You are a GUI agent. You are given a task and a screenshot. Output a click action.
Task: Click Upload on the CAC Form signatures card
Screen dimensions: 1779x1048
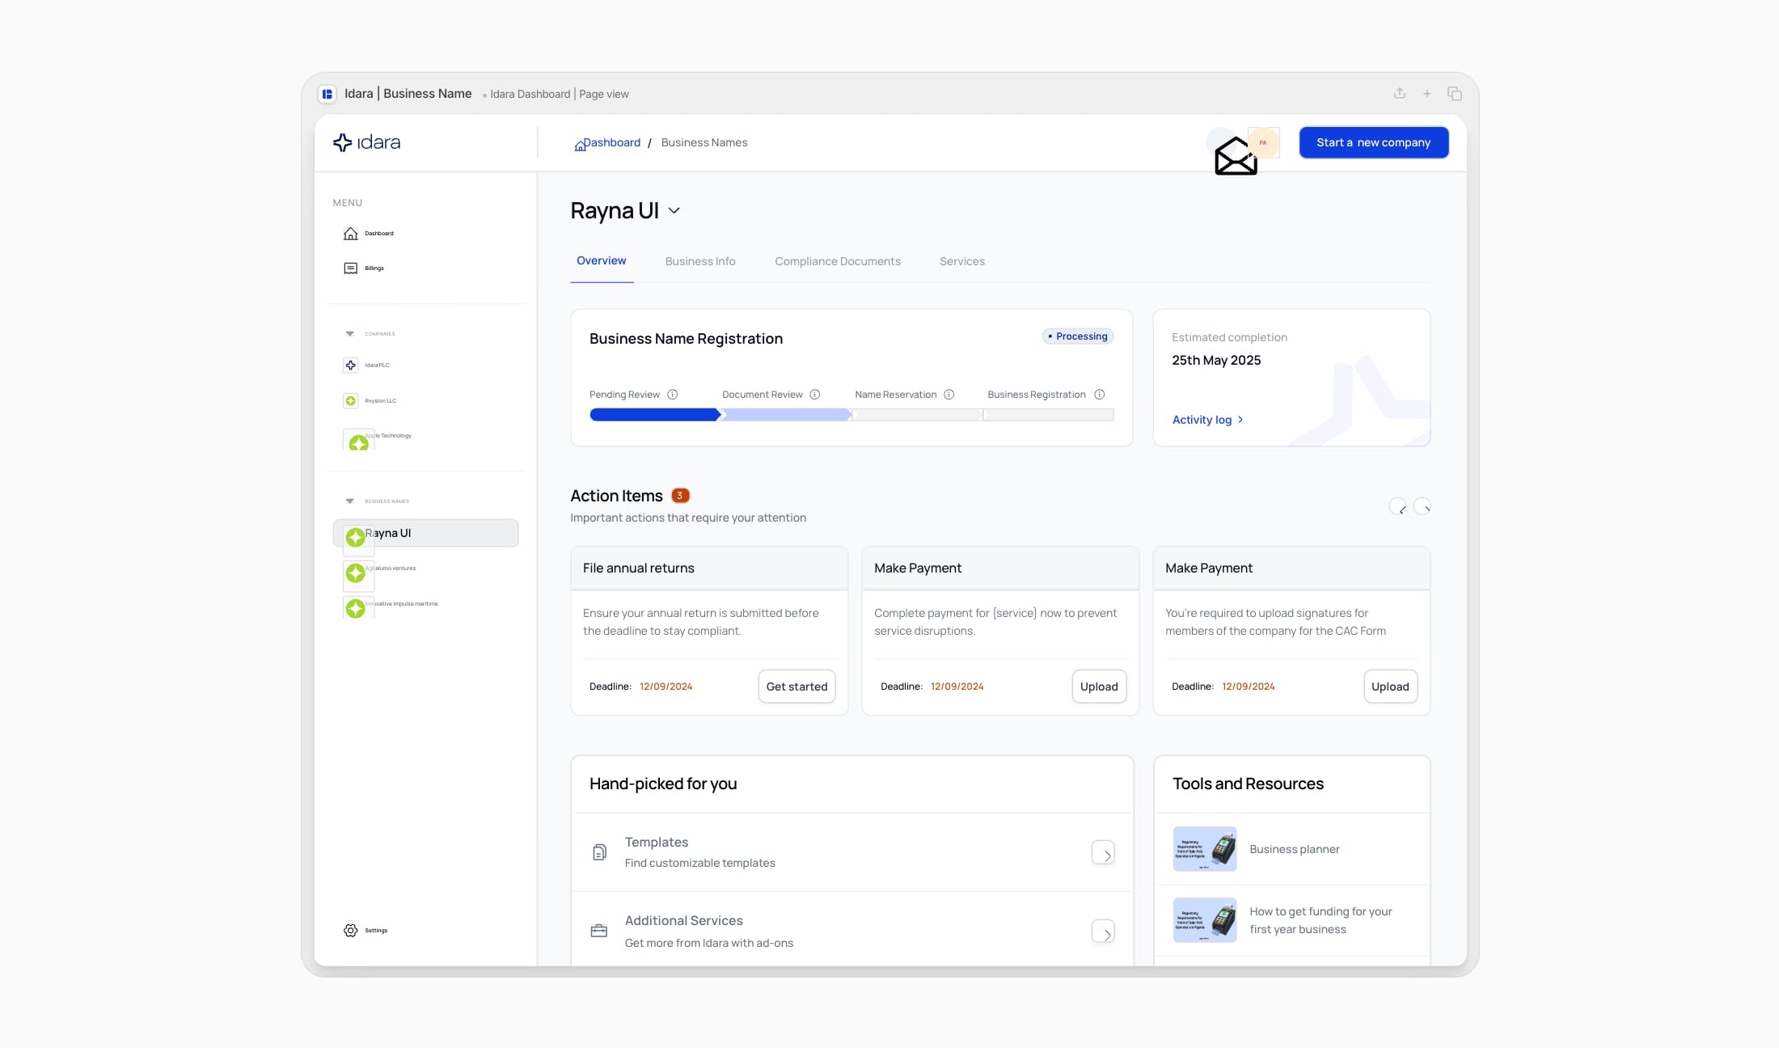(1390, 687)
